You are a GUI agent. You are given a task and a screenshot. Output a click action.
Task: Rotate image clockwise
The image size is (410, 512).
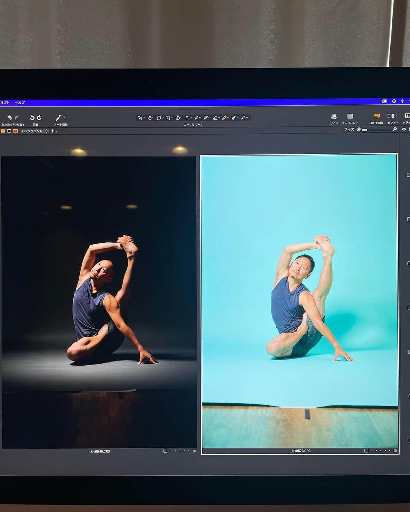pyautogui.click(x=39, y=118)
